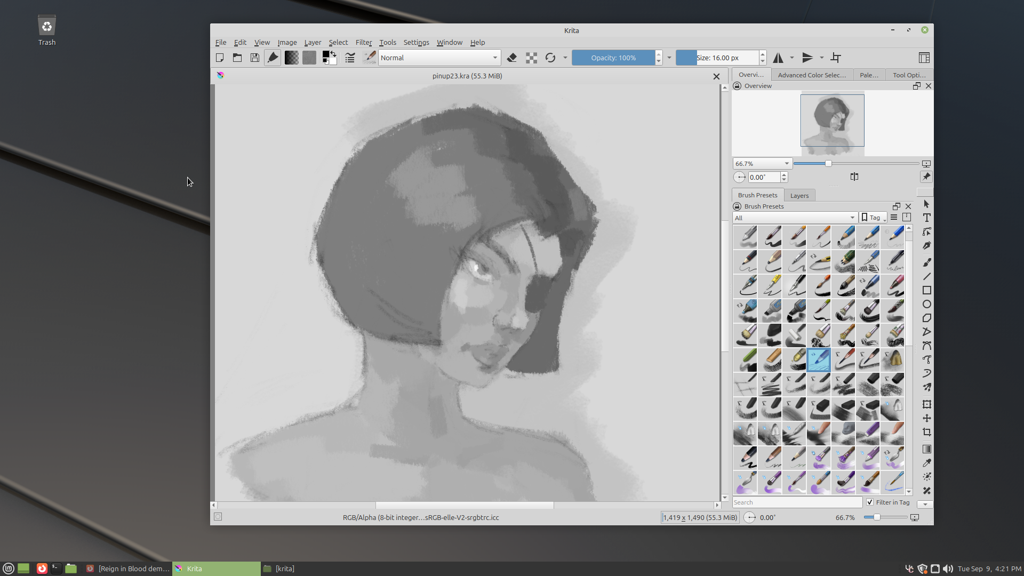Image resolution: width=1024 pixels, height=576 pixels.
Task: Click the Tag button in Brush Presets
Action: coord(873,218)
